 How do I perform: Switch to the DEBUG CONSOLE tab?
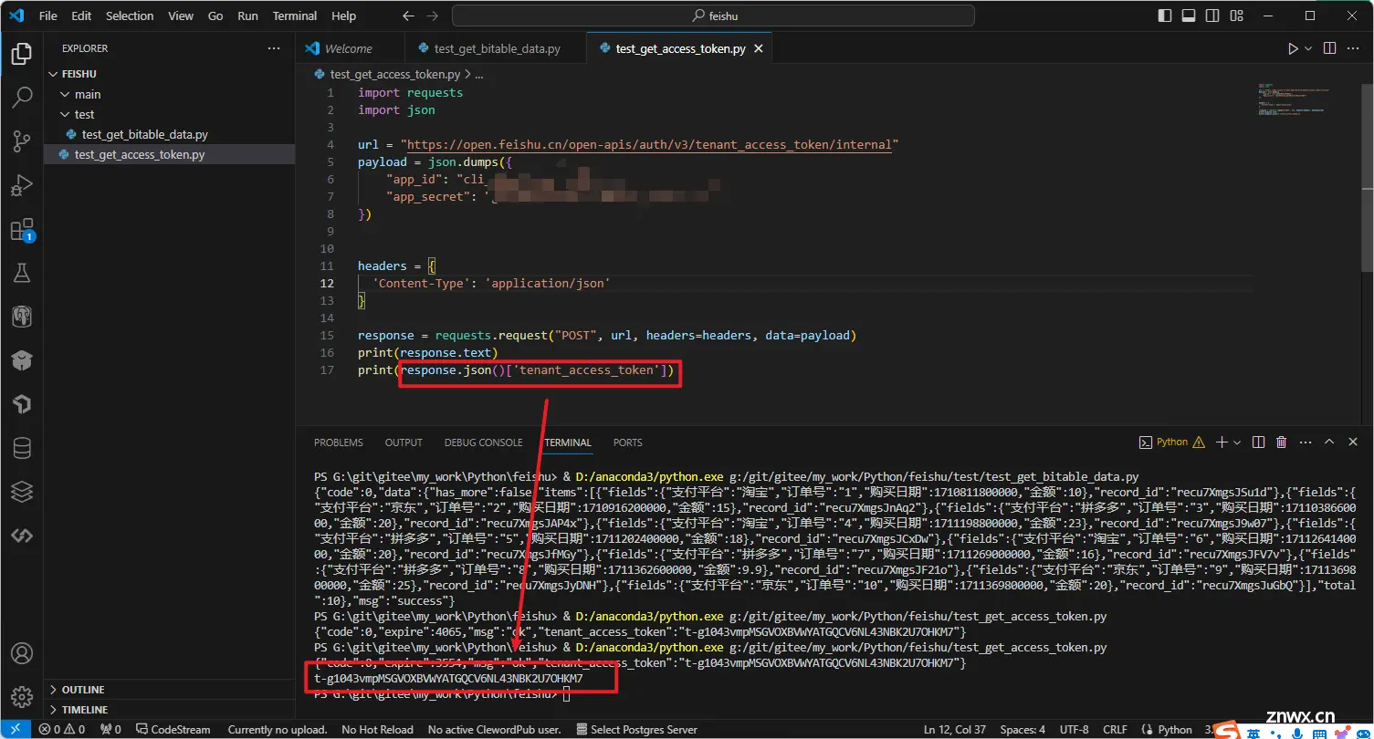[x=483, y=442]
